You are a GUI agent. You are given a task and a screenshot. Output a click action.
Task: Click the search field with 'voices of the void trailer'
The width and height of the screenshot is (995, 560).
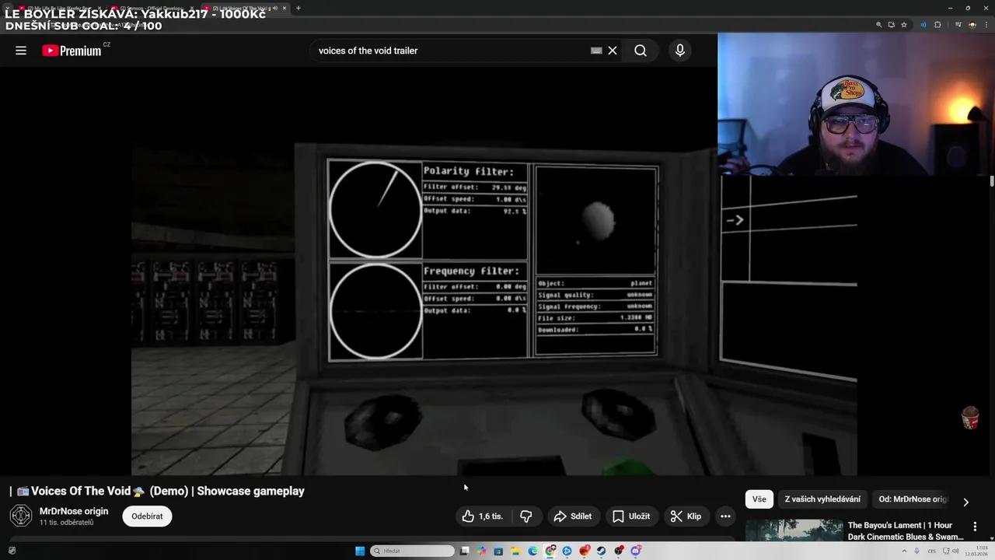point(451,51)
